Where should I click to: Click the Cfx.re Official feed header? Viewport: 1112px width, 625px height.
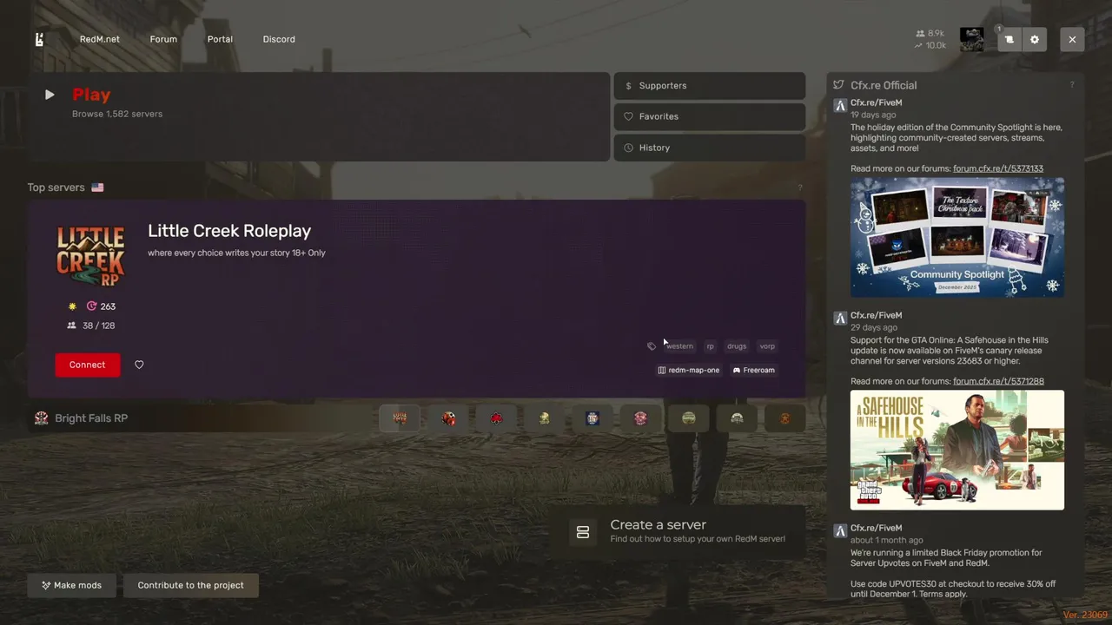point(884,85)
